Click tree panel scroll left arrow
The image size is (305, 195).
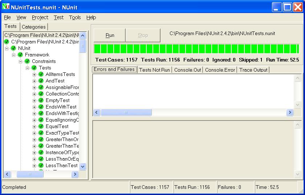[7, 174]
